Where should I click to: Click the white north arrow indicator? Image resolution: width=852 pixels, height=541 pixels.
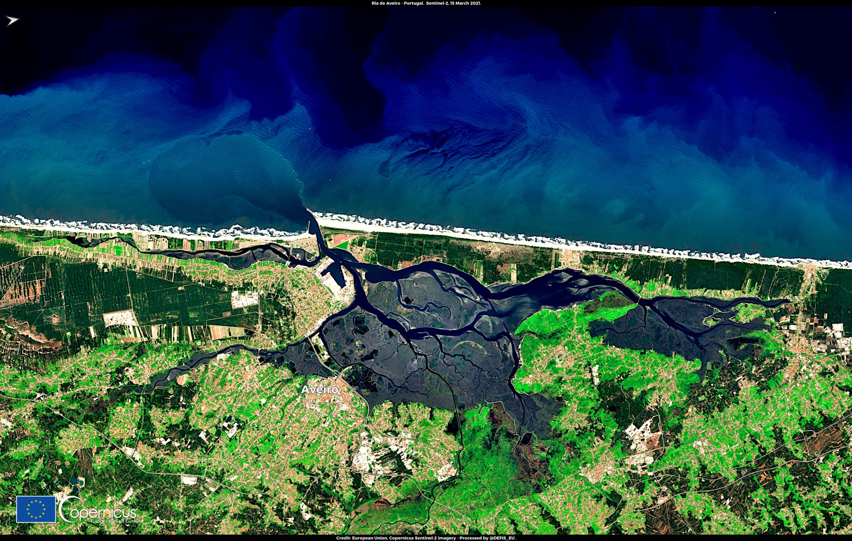[x=12, y=21]
